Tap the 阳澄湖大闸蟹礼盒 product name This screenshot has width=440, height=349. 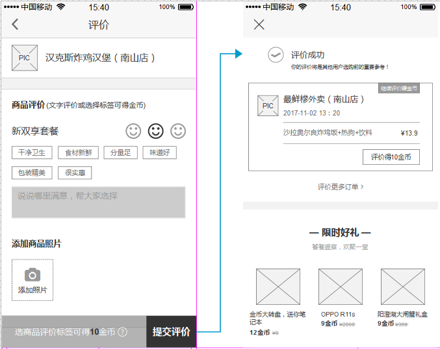pyautogui.click(x=402, y=315)
